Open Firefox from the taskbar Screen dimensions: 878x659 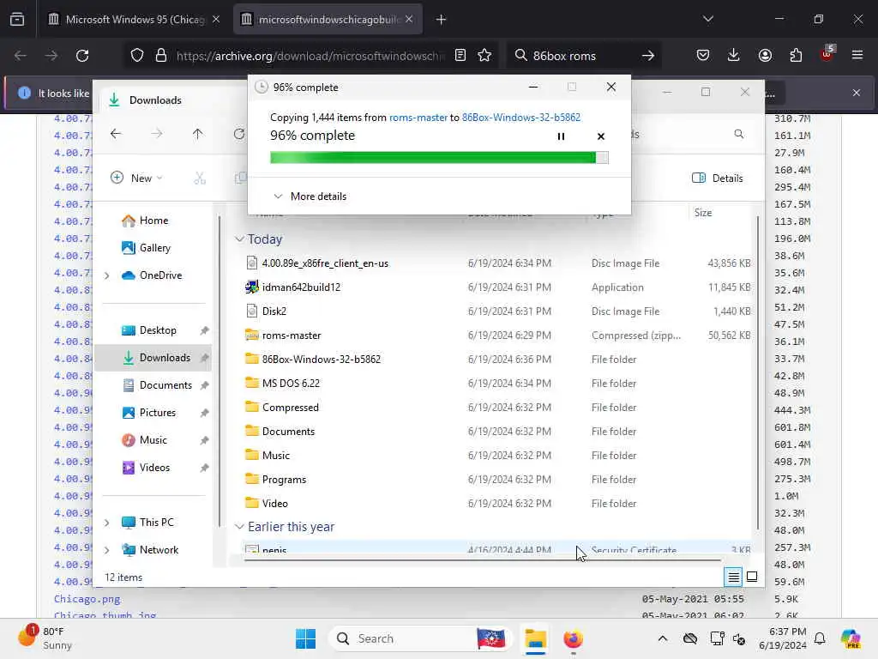point(573,638)
